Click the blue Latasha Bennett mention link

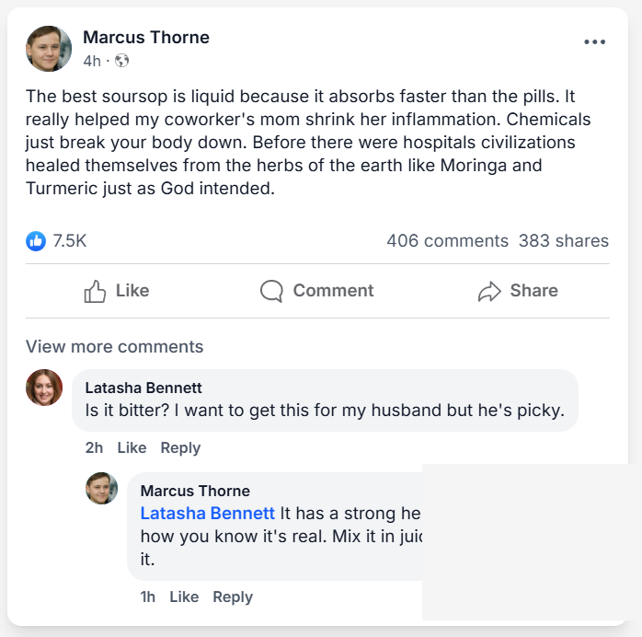click(207, 514)
